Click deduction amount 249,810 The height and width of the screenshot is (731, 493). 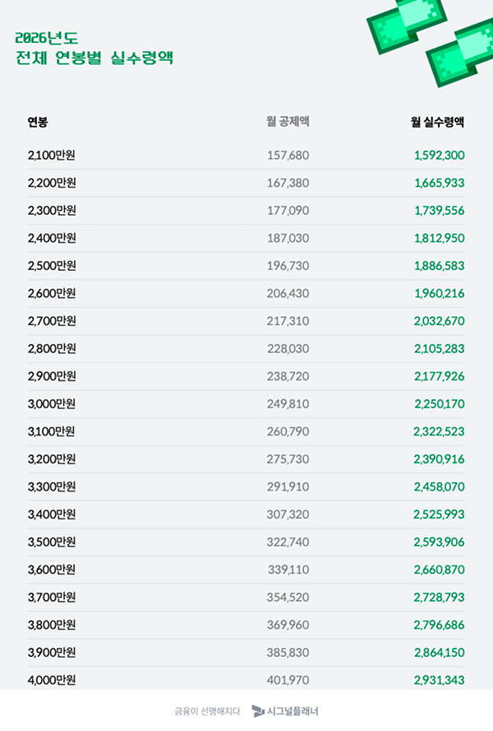point(288,403)
